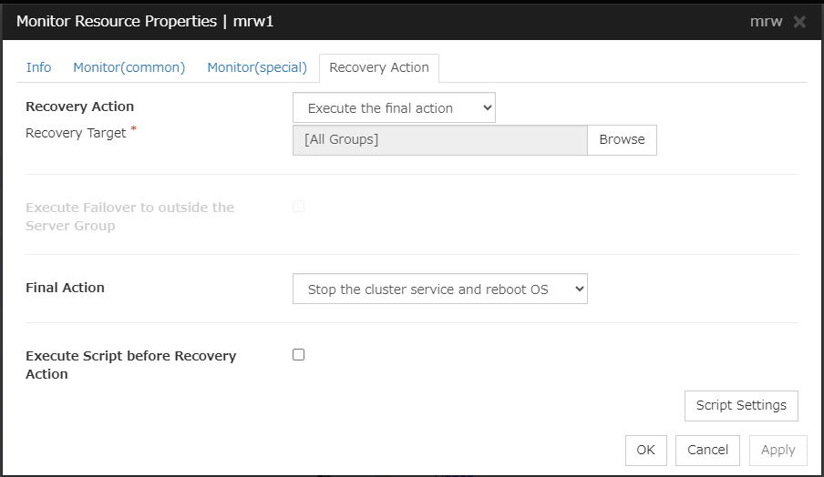Viewport: 824px width, 477px height.
Task: Click the mrw type label in title bar
Action: (766, 21)
